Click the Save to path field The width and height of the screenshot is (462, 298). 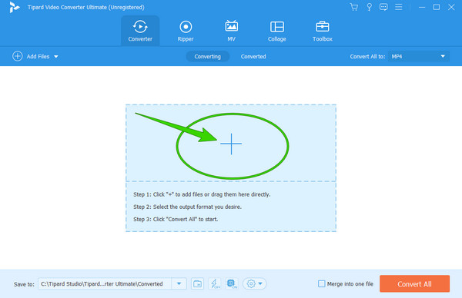click(105, 284)
